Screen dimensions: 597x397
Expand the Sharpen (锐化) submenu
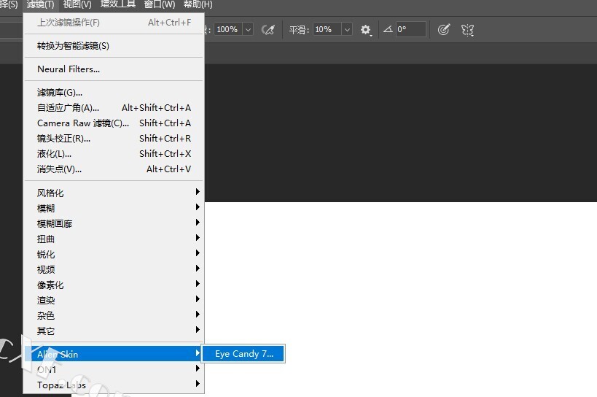tap(46, 255)
